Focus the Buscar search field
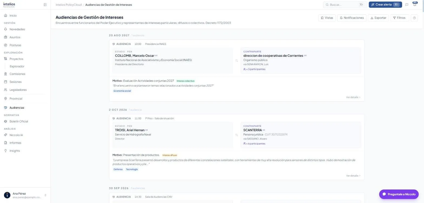 coord(345,5)
